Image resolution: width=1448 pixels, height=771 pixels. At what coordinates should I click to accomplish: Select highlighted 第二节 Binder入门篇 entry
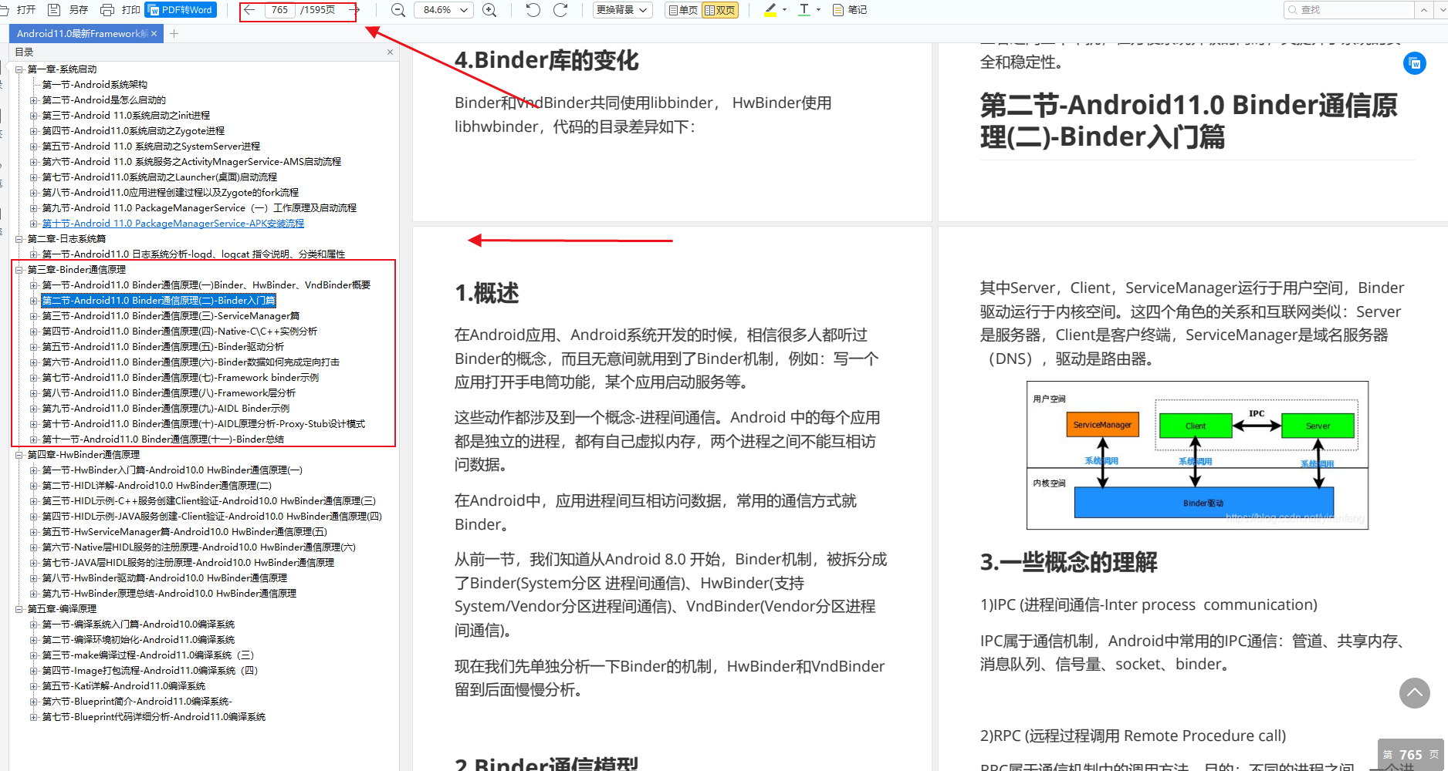coord(159,301)
